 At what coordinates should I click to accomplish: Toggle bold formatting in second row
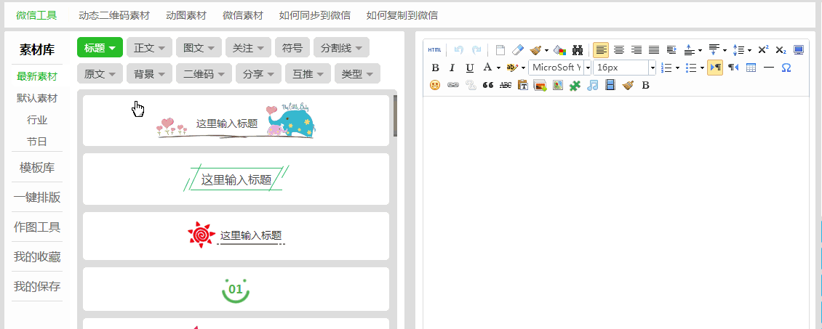435,68
